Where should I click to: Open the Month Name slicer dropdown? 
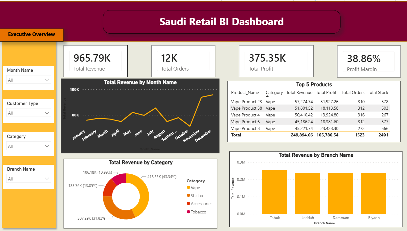29,80
